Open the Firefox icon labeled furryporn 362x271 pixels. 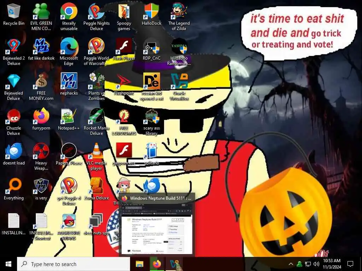click(41, 116)
